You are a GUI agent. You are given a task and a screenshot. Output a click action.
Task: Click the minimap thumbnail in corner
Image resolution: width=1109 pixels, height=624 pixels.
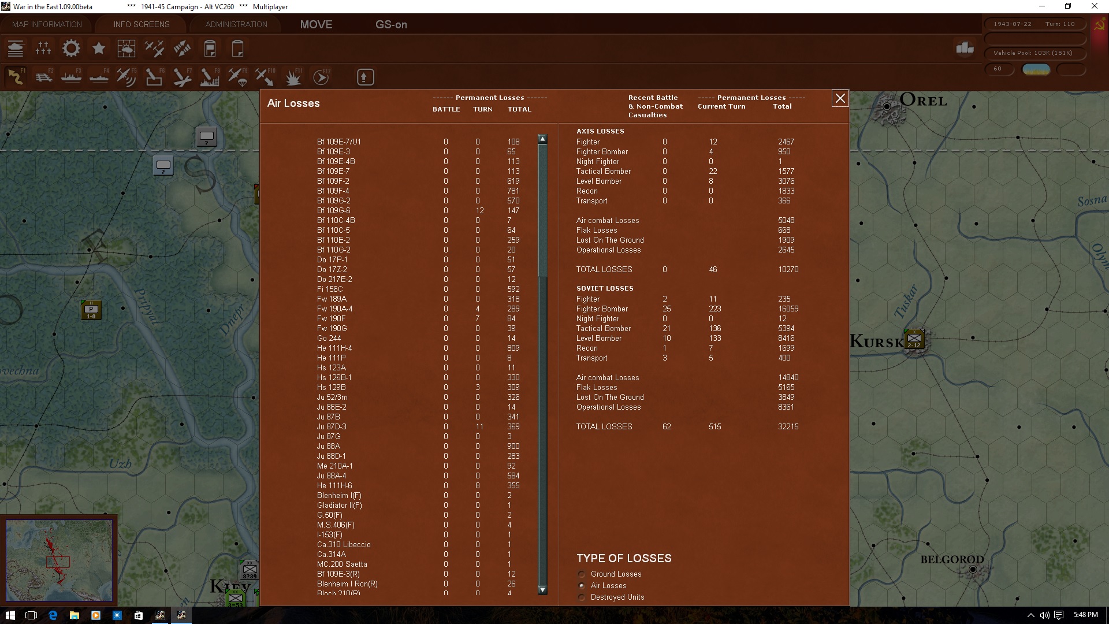pos(59,560)
